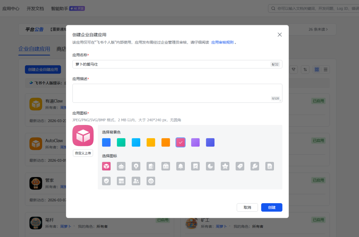Image resolution: width=359 pixels, height=237 pixels.
Task: Select the price tag icon option
Action: pyautogui.click(x=240, y=166)
